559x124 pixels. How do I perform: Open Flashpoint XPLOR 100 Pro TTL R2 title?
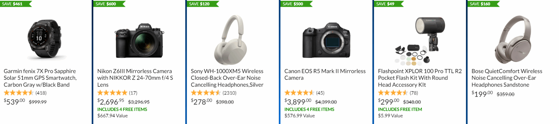click(420, 78)
